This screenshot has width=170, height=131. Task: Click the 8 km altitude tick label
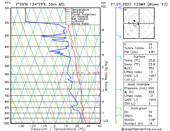pos(103,30)
